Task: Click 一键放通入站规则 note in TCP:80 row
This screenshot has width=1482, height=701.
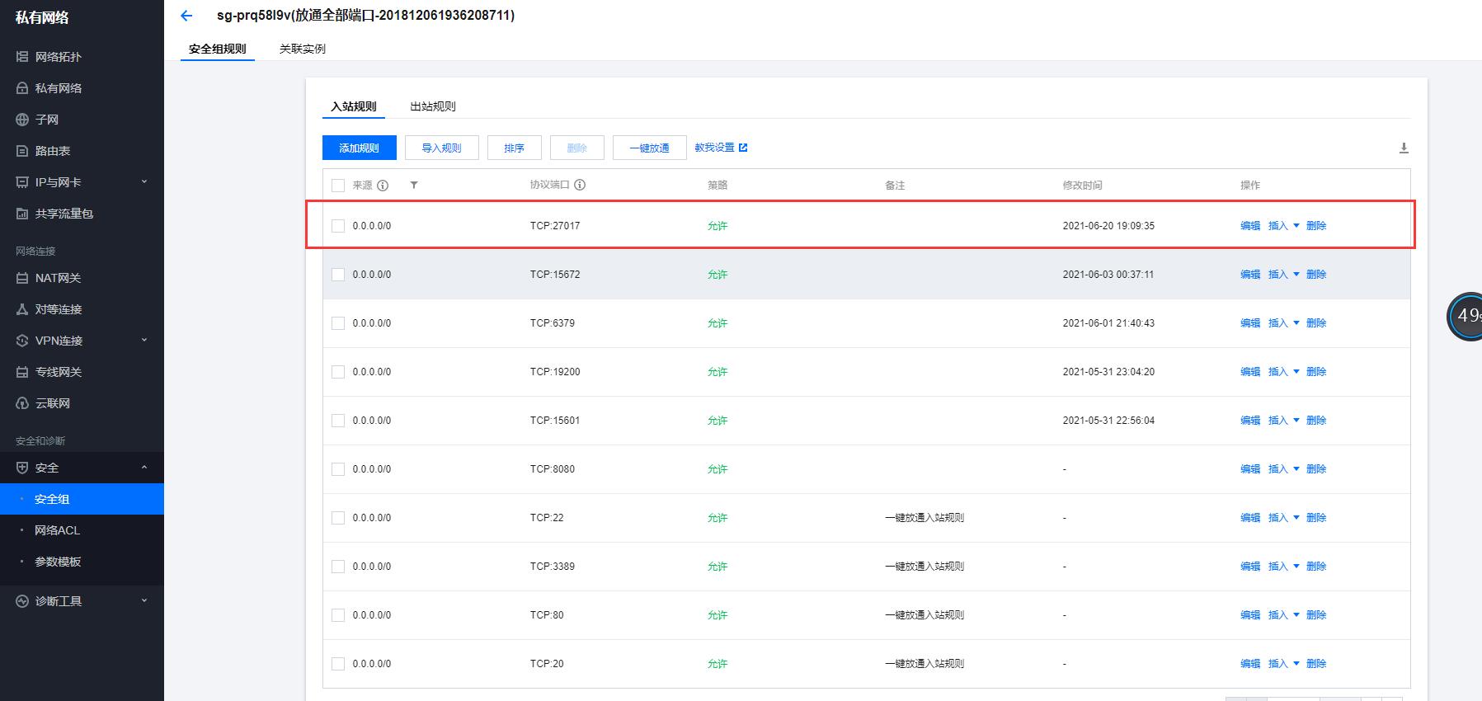Action: point(924,615)
